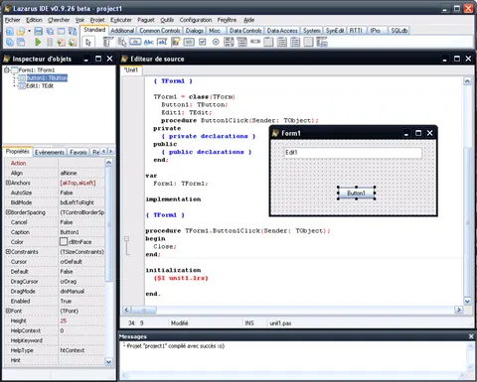
Task: Pick the TEdit component icon
Action: click(162, 42)
